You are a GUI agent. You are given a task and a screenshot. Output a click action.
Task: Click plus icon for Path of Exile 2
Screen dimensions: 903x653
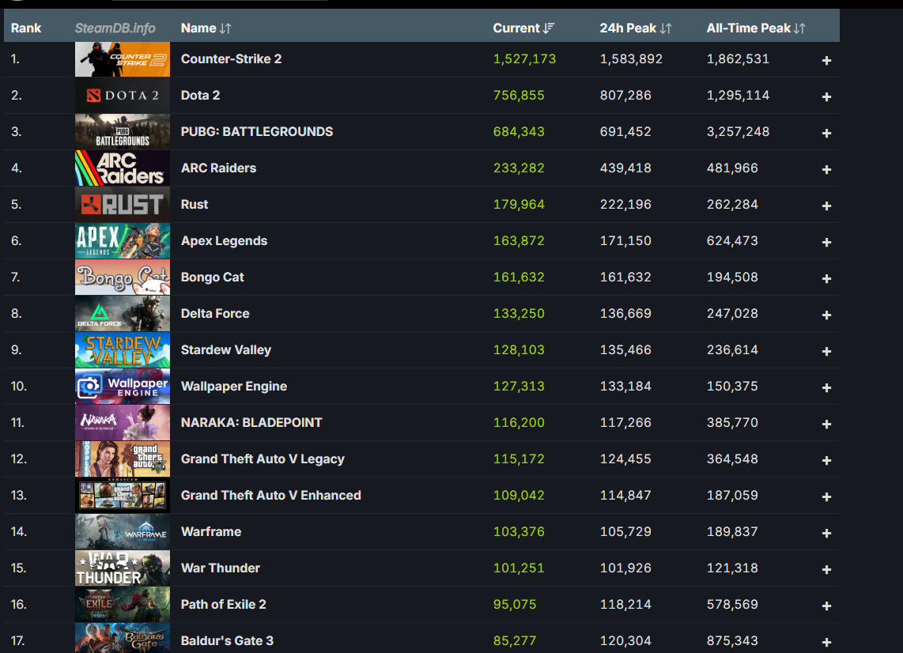point(826,606)
